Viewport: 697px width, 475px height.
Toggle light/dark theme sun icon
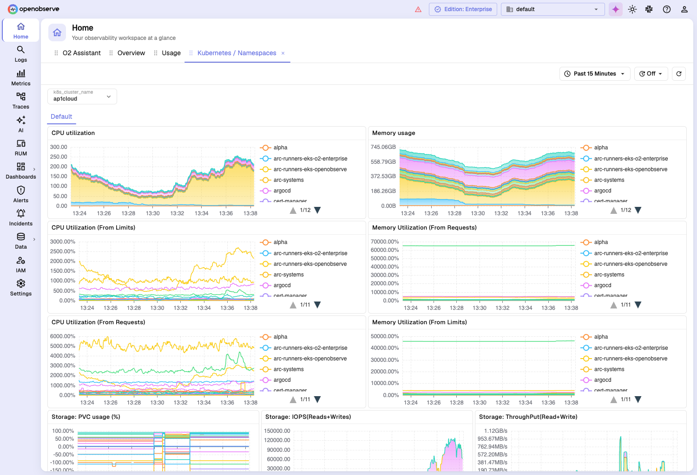coord(632,9)
